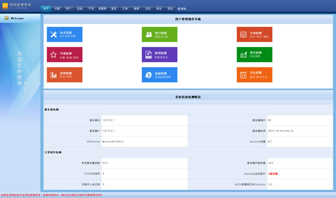
Task: Open the bar-chart vote management tile
Action: [65, 75]
